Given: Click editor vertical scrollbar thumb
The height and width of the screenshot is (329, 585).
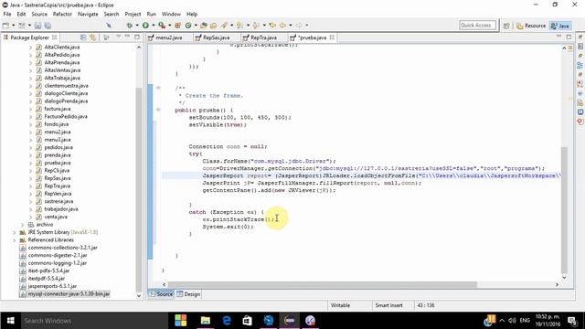Looking at the screenshot, I should tap(564, 210).
